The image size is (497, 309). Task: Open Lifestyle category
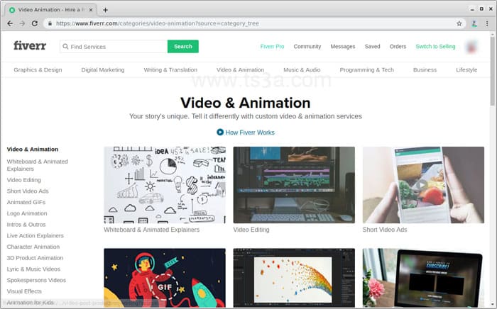(x=466, y=70)
